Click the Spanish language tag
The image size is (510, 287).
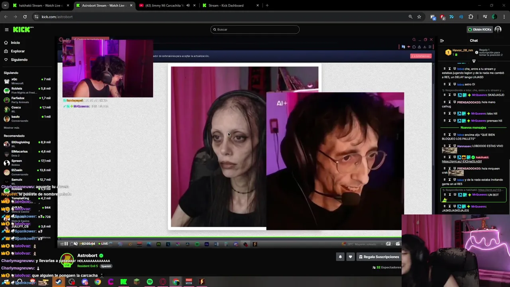click(106, 266)
